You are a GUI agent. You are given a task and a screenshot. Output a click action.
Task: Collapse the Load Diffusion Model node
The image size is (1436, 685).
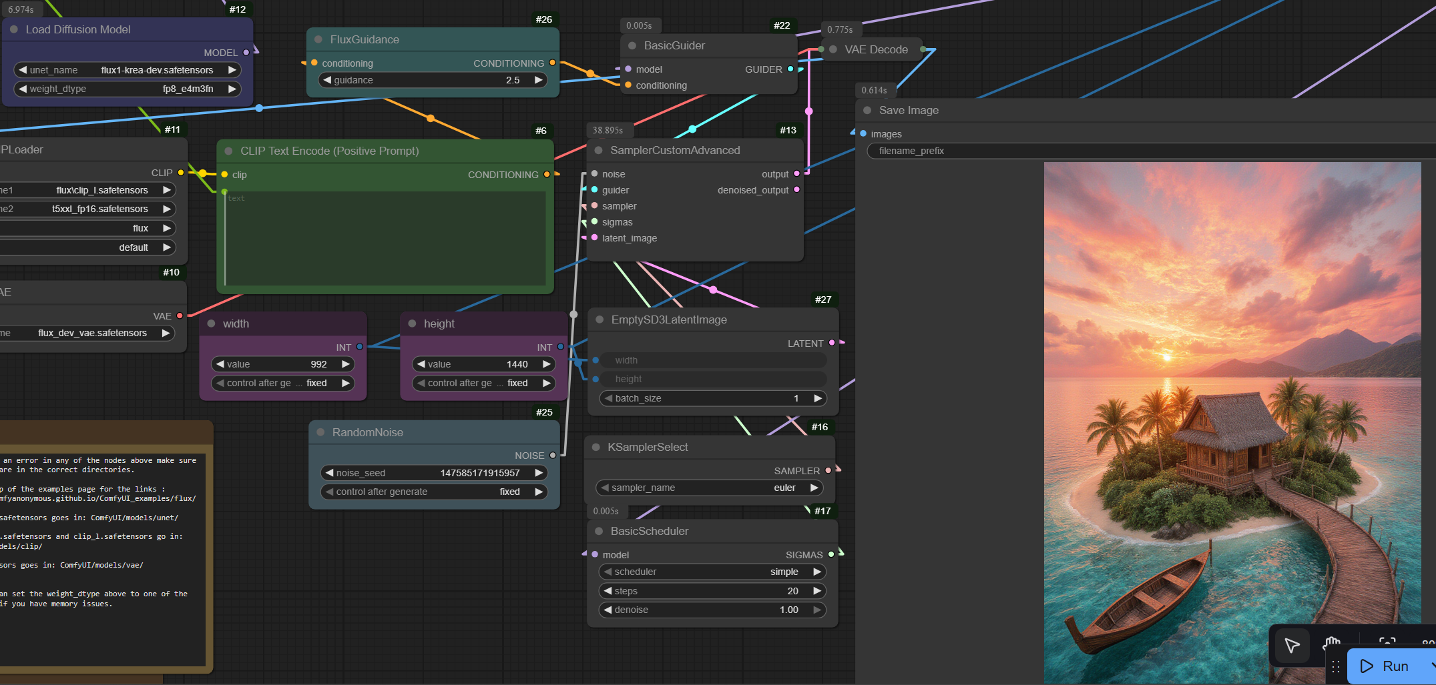(14, 29)
